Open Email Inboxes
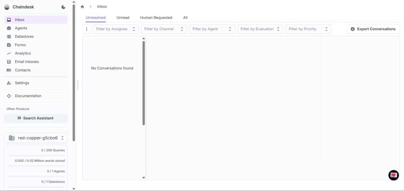This screenshot has width=404, height=191. pyautogui.click(x=36, y=62)
